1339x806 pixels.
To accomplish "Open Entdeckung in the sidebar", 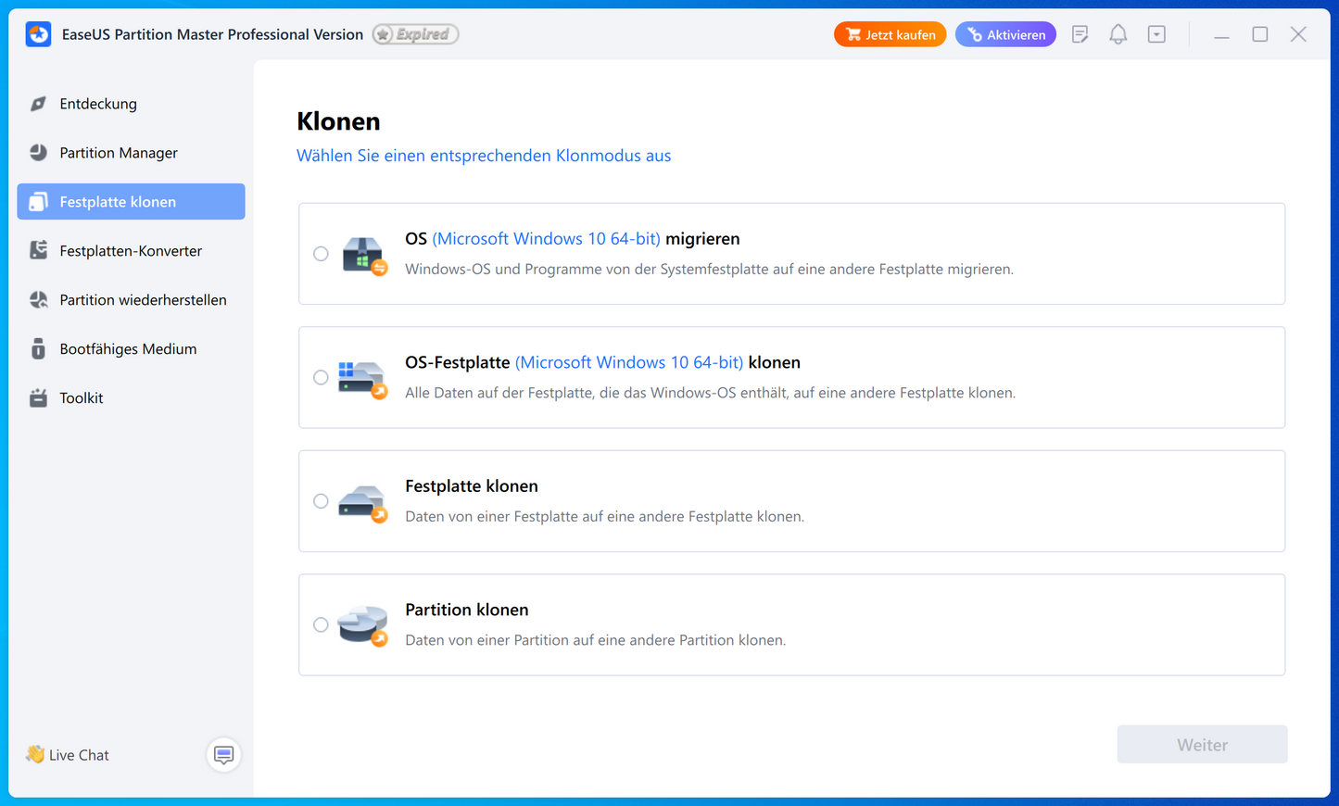I will tap(131, 104).
